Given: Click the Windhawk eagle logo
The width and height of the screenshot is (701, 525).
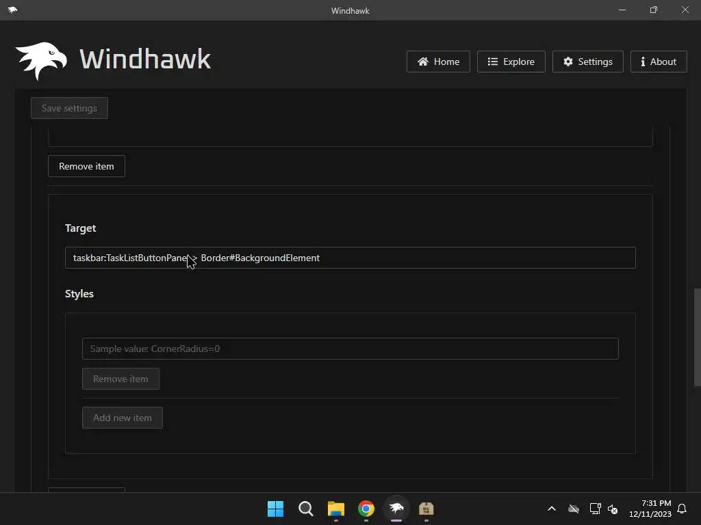Looking at the screenshot, I should pyautogui.click(x=41, y=60).
